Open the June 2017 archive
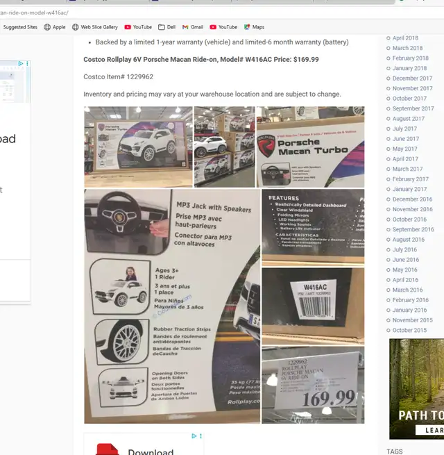Screen dimensions: 444x455 click(405, 139)
